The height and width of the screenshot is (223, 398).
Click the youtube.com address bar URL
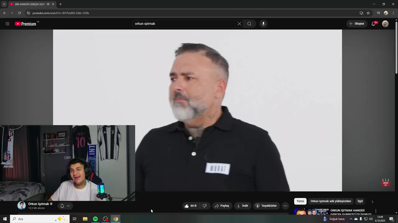tap(61, 13)
